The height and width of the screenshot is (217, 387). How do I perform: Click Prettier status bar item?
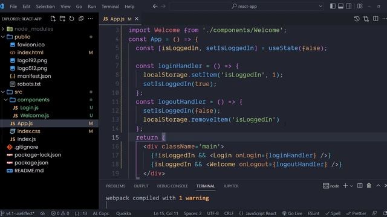point(356,213)
